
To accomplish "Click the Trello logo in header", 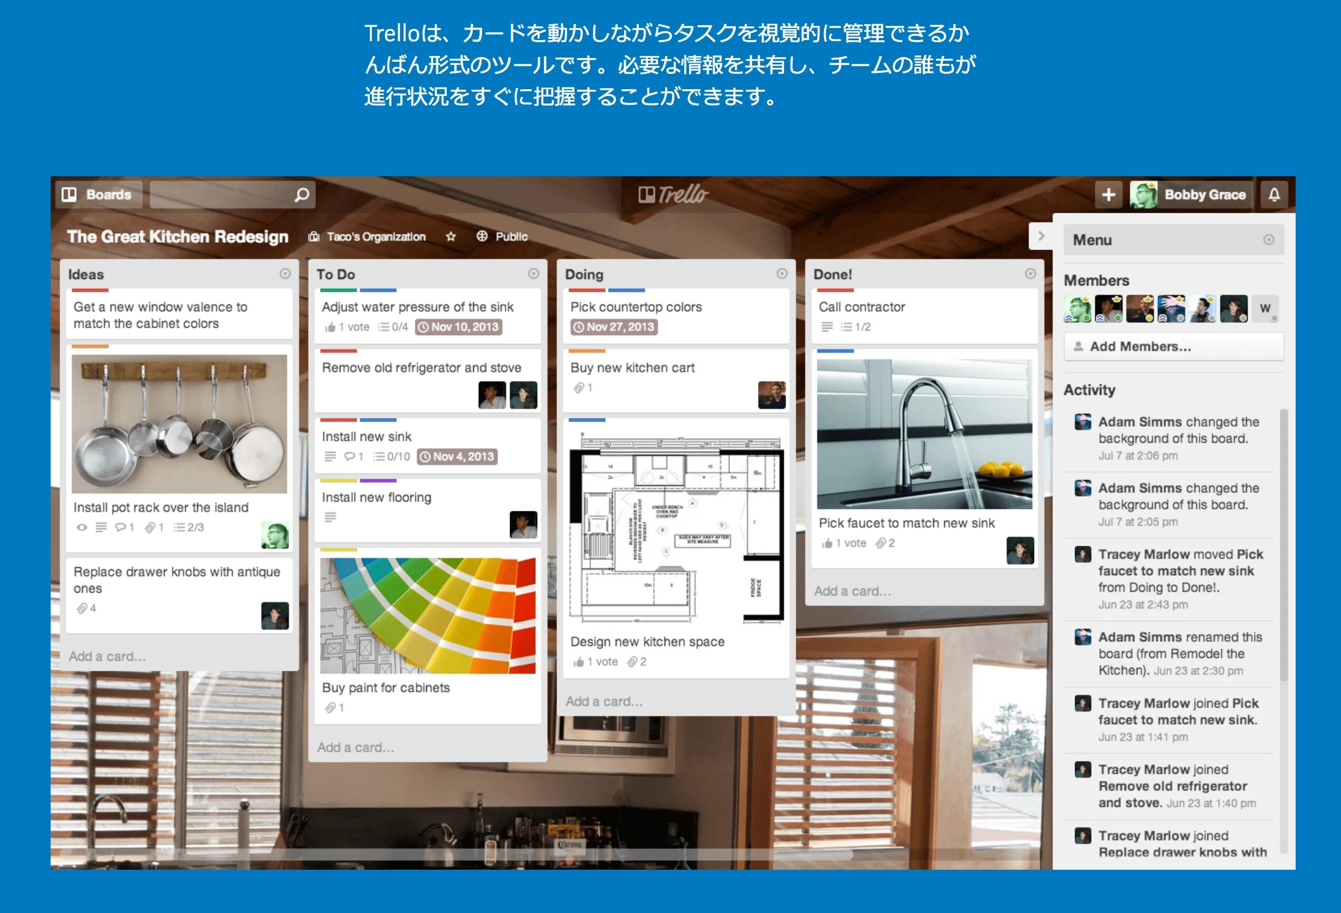I will coord(673,195).
